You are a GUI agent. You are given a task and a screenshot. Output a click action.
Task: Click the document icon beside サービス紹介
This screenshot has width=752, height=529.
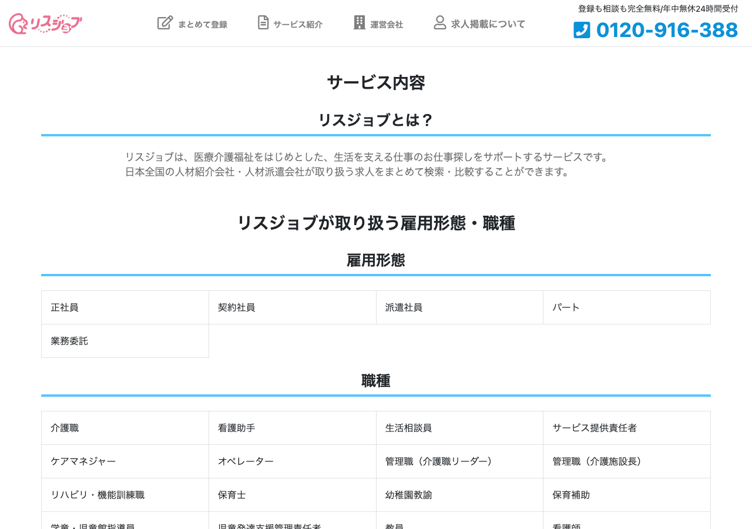263,23
